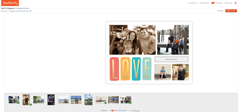The width and height of the screenshot is (239, 112).
Task: Select the first tray thumbnail with checkmark
Action: (14, 100)
